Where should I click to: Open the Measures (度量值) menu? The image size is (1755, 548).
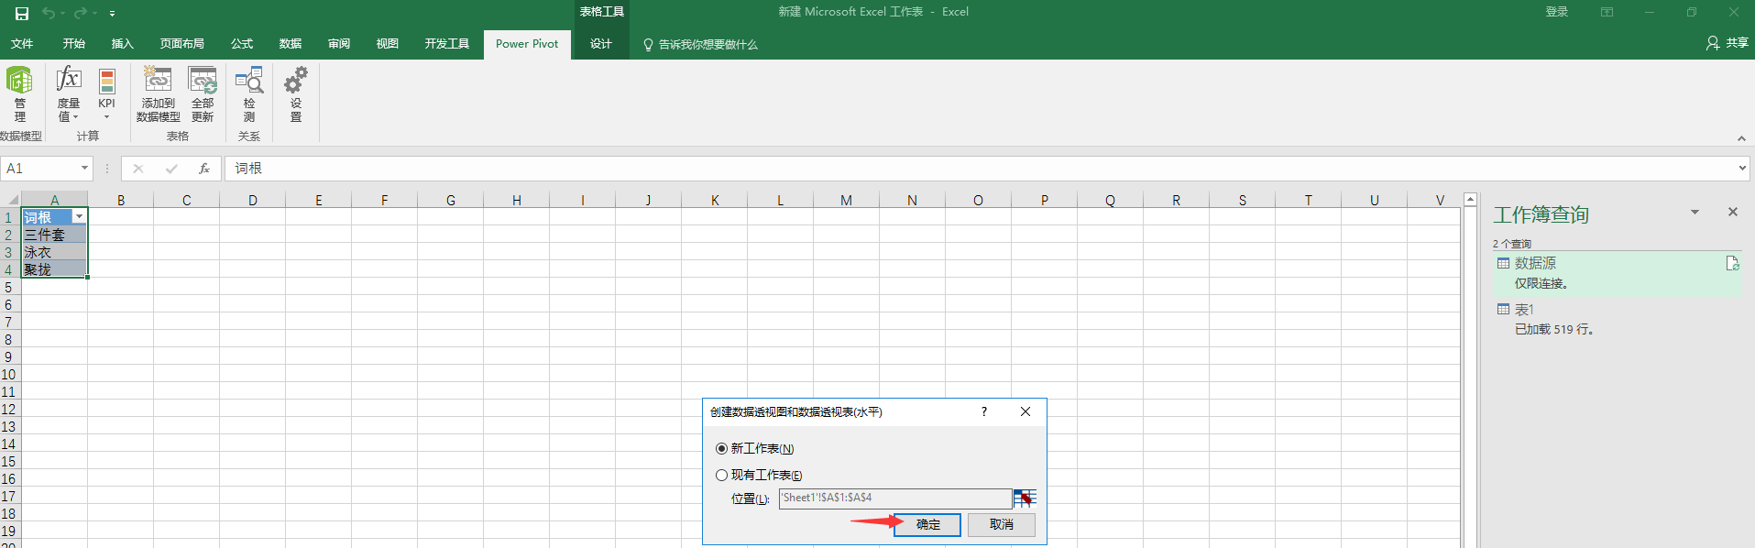pyautogui.click(x=69, y=93)
